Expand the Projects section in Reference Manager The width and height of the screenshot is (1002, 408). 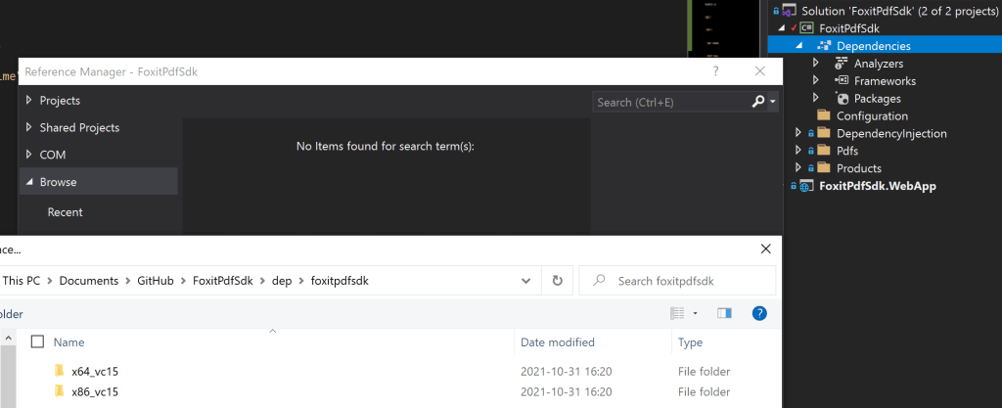tap(28, 100)
